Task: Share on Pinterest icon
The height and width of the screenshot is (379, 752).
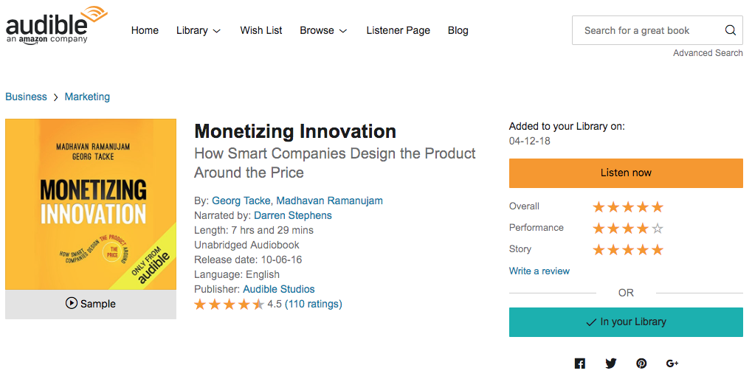Action: tap(641, 364)
